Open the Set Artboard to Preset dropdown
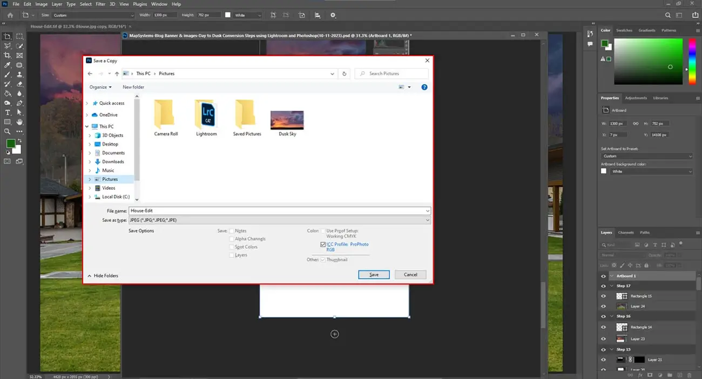 [x=646, y=156]
